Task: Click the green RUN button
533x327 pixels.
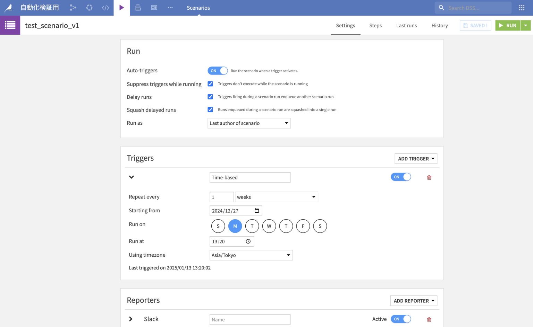Action: coord(507,26)
